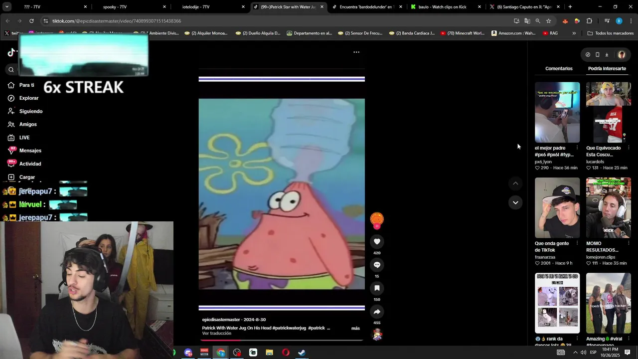638x359 pixels.
Task: Open comments via speech bubble icon
Action: (x=377, y=265)
